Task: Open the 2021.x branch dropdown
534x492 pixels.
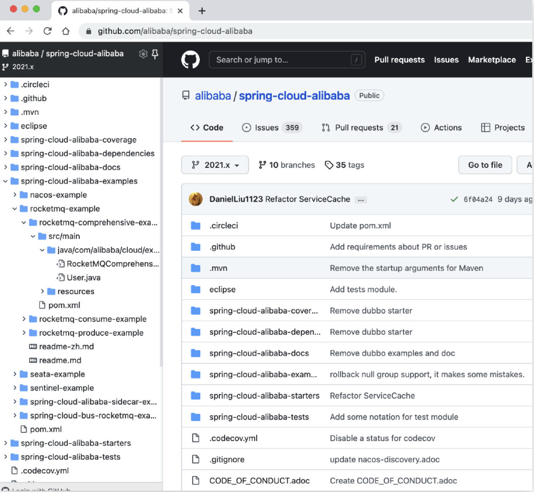Action: tap(215, 165)
